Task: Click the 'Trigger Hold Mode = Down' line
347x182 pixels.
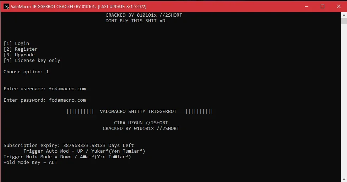Action: coord(67,157)
